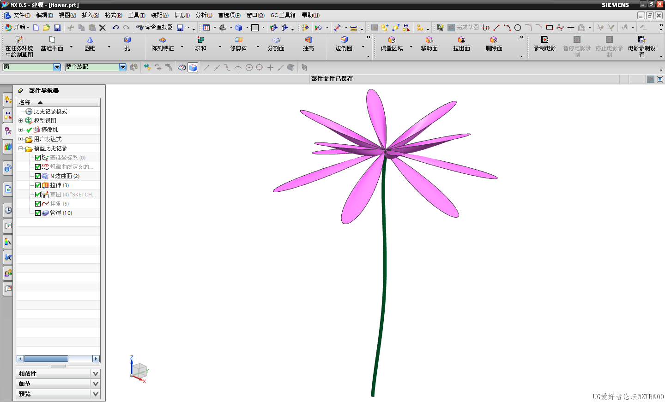Open Movie Recording Settings (电影录制设置)
This screenshot has width=665, height=402.
point(642,47)
